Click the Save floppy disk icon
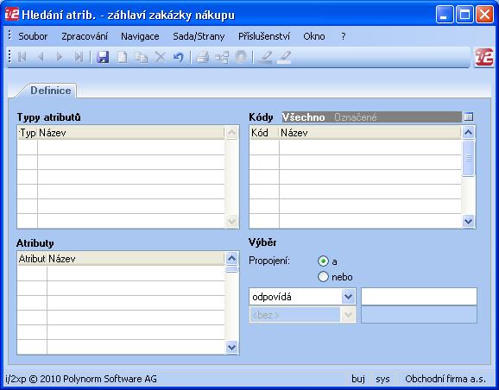 click(103, 57)
